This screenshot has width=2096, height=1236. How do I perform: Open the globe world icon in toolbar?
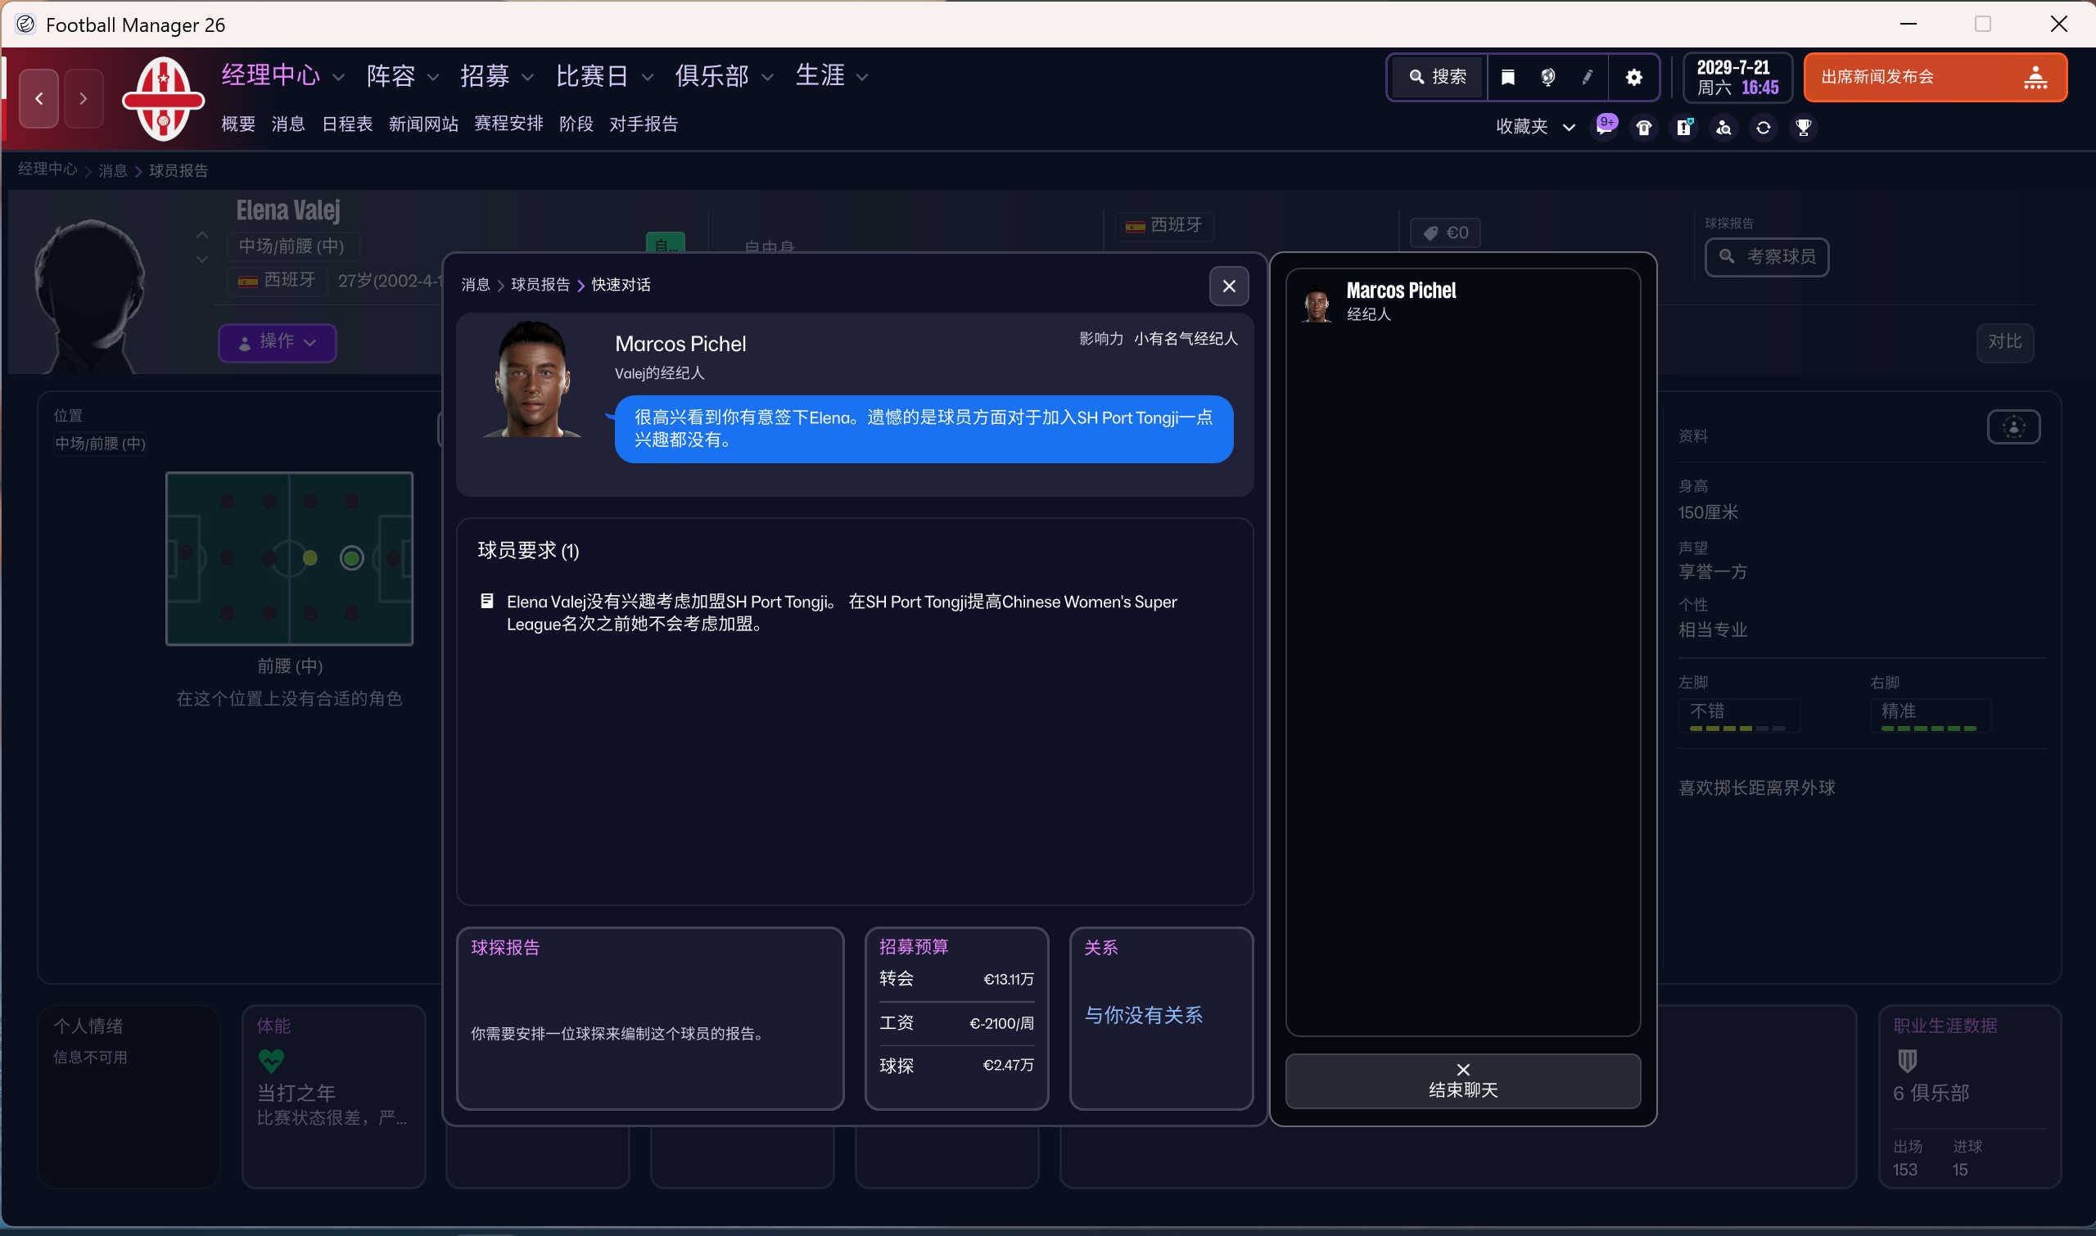coord(1547,78)
